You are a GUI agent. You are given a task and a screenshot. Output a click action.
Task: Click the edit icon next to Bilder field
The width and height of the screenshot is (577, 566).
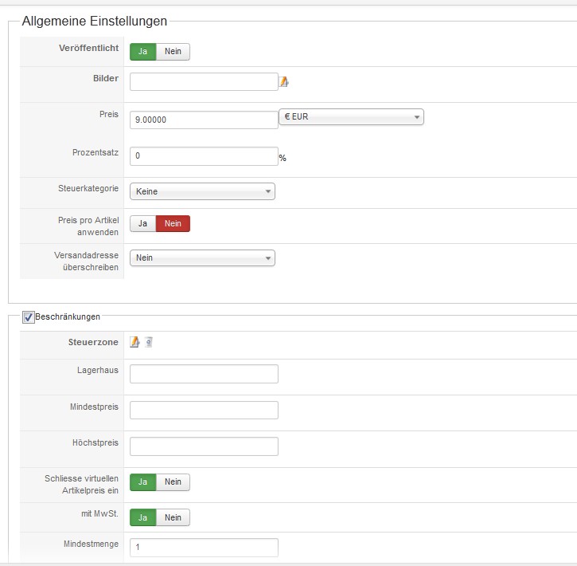284,81
